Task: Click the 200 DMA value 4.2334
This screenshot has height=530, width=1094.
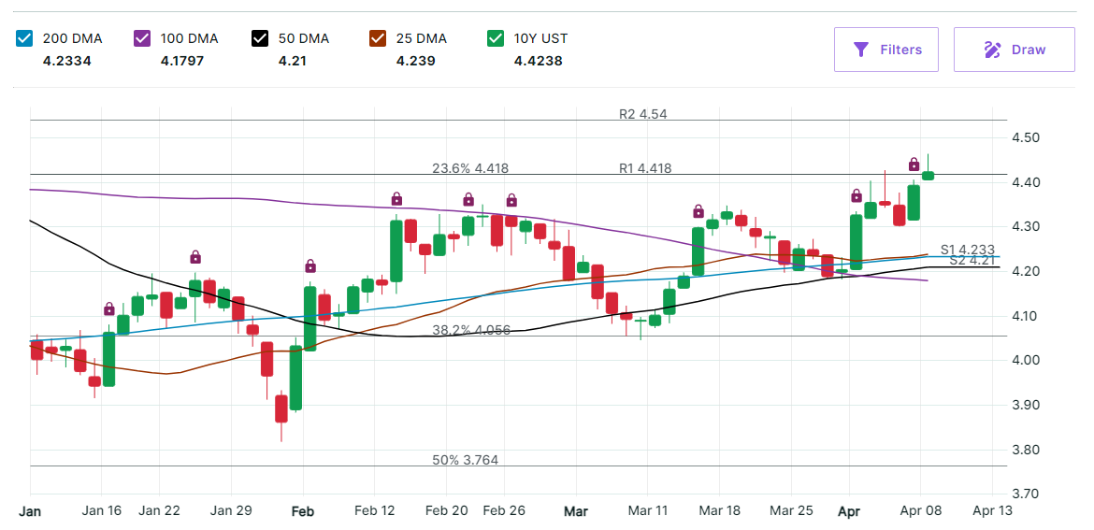Action: pyautogui.click(x=67, y=61)
